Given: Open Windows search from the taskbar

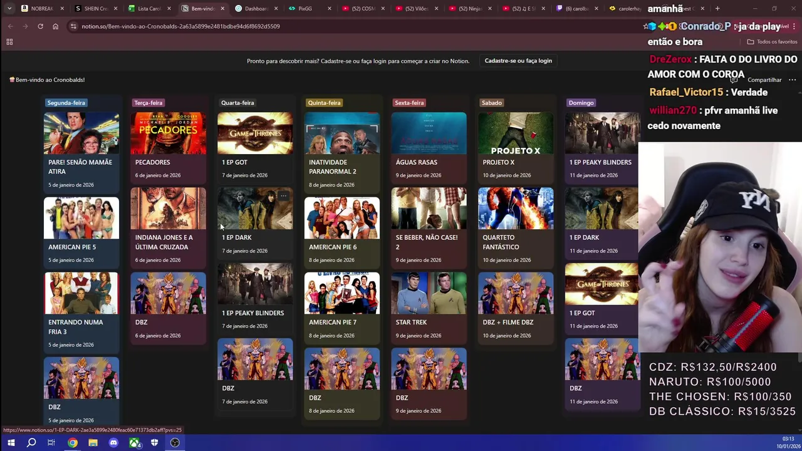Looking at the screenshot, I should 31,443.
